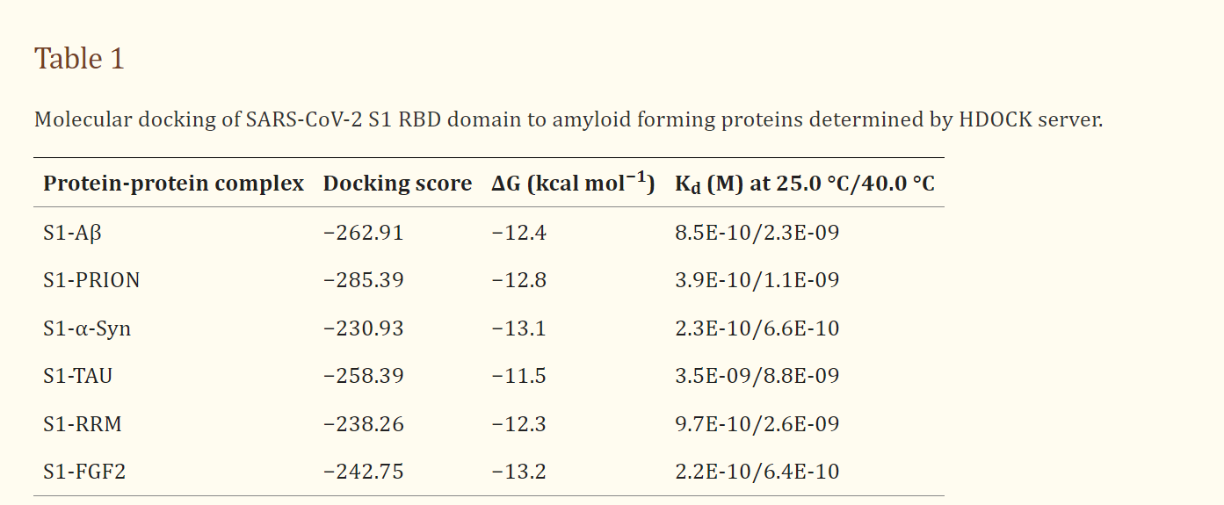
Task: Click the docking score −238.26
Action: (363, 424)
